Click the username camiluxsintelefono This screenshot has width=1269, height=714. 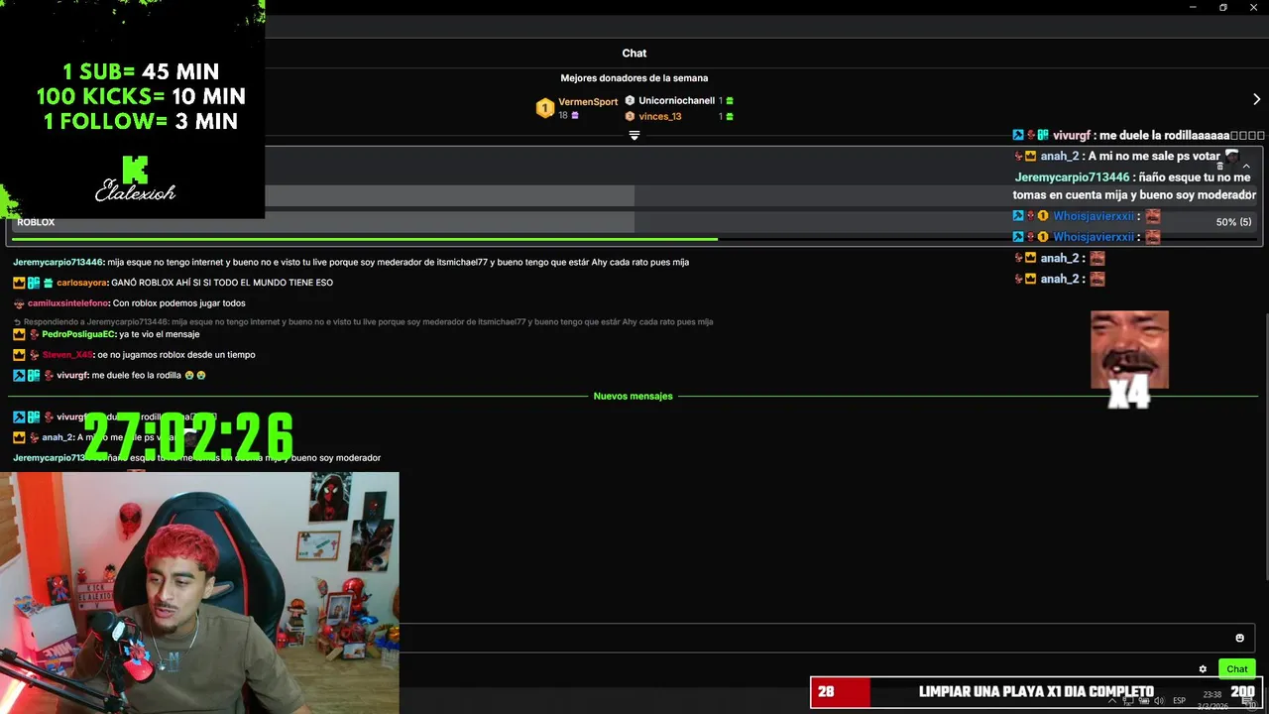(x=67, y=303)
